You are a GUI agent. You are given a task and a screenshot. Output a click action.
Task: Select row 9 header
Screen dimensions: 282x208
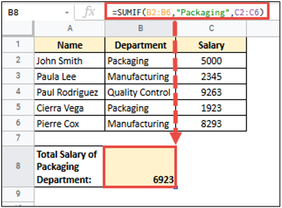18,194
